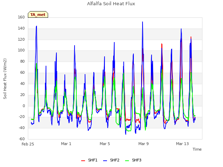The width and height of the screenshot is (223, 167).
Task: Toggle the SHF3 series in the legend
Action: tap(133, 160)
